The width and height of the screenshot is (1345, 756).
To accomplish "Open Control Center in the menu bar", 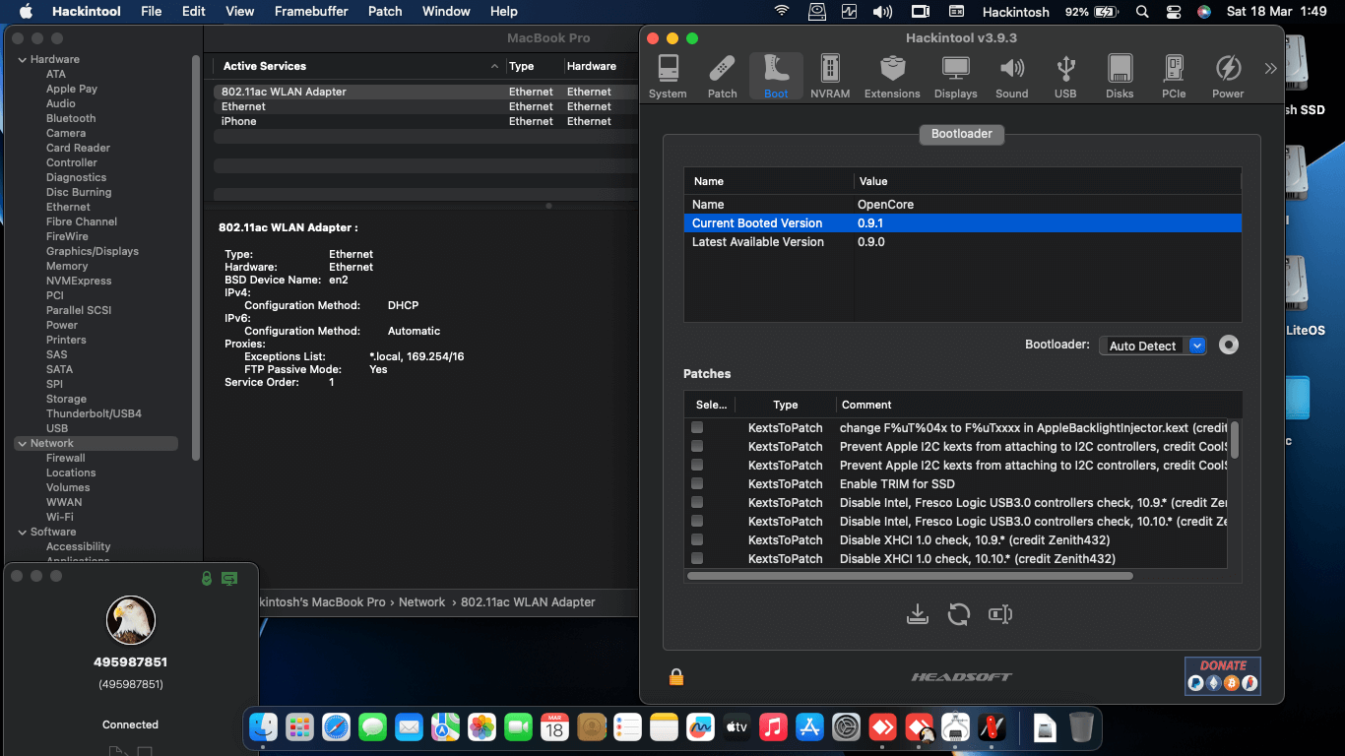I will 1173,12.
